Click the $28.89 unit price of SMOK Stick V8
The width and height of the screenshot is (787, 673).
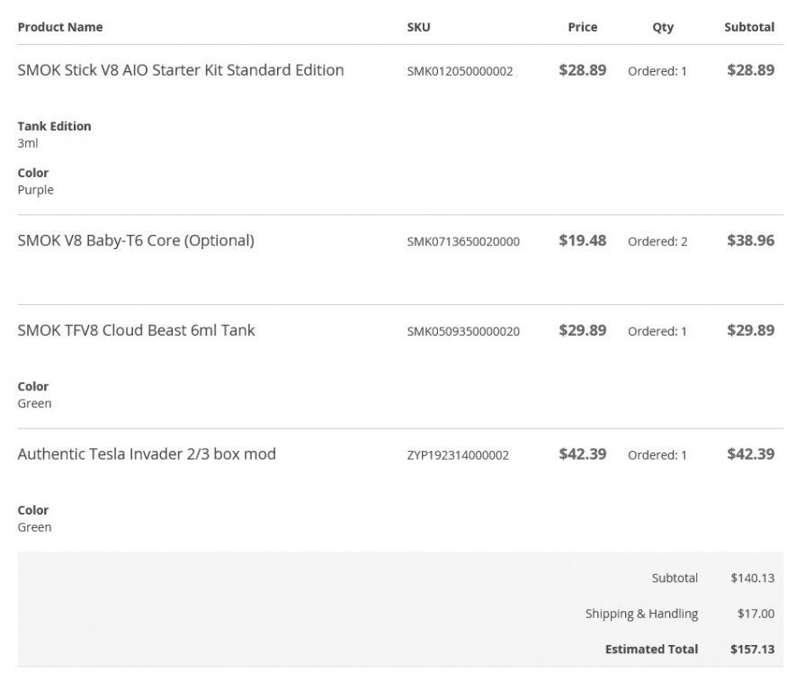[x=583, y=70]
